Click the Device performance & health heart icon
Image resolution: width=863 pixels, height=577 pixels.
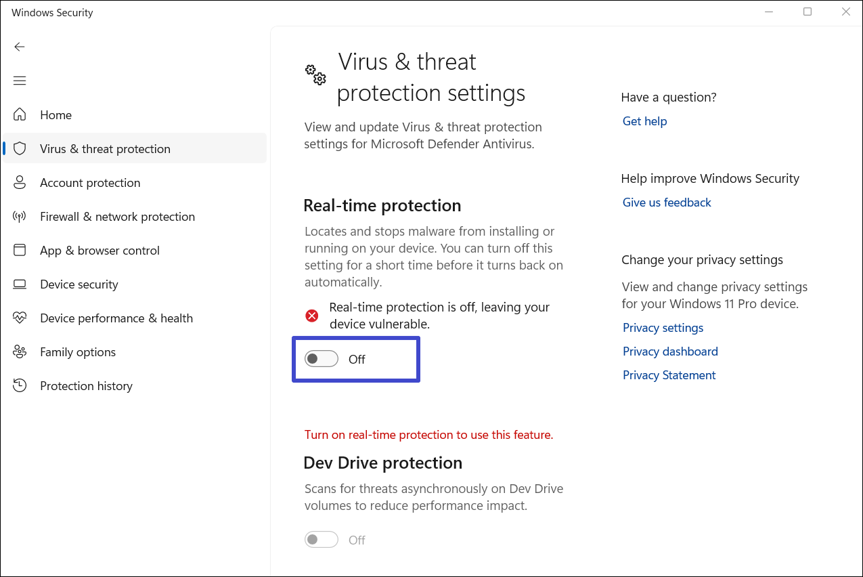tap(20, 318)
